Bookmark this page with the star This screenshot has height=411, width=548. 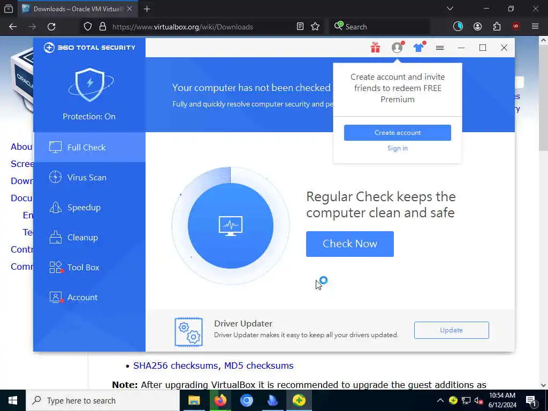click(315, 27)
